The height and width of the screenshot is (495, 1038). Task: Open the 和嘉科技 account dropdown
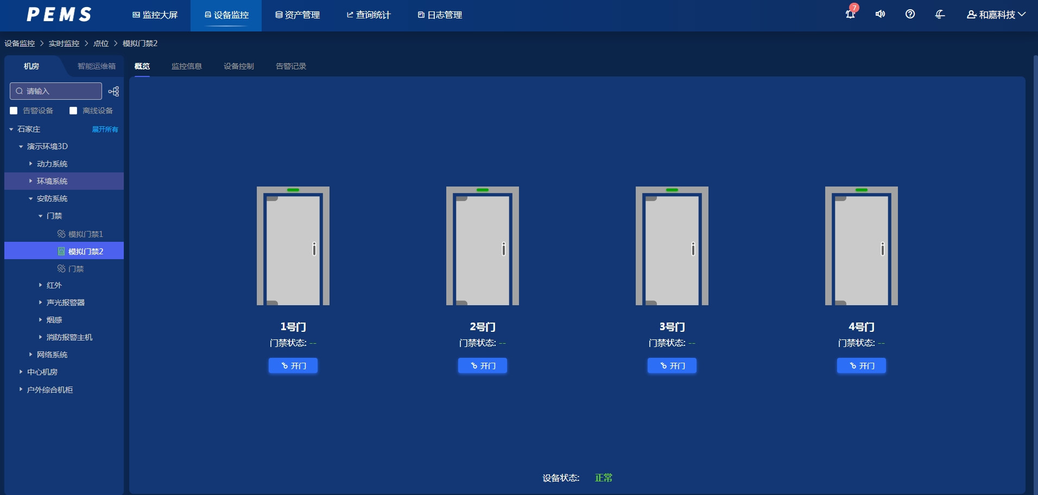(x=997, y=15)
